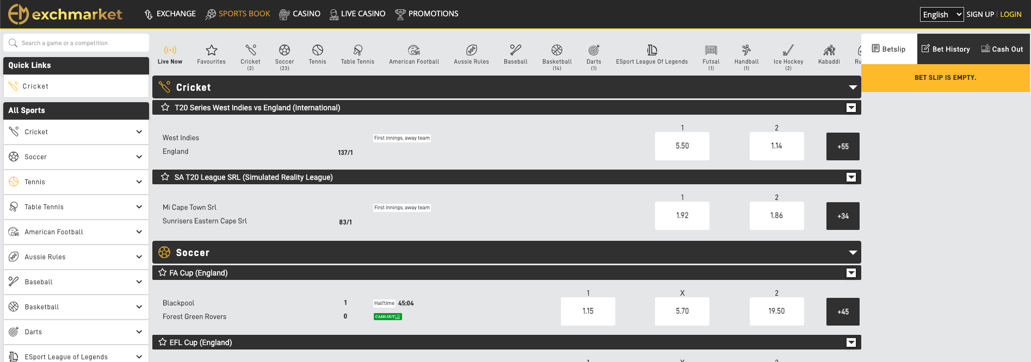Bet on draw at 5.70 for Blackpool match
This screenshot has height=362, width=1031.
(682, 311)
